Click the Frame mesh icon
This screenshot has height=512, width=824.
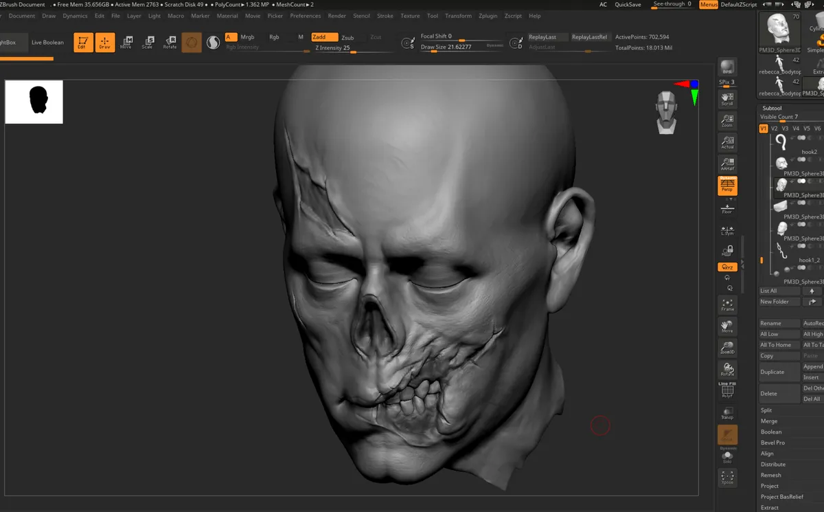click(x=727, y=304)
